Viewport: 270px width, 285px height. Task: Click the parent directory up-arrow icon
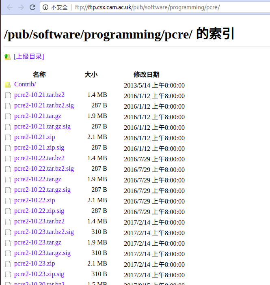7,57
